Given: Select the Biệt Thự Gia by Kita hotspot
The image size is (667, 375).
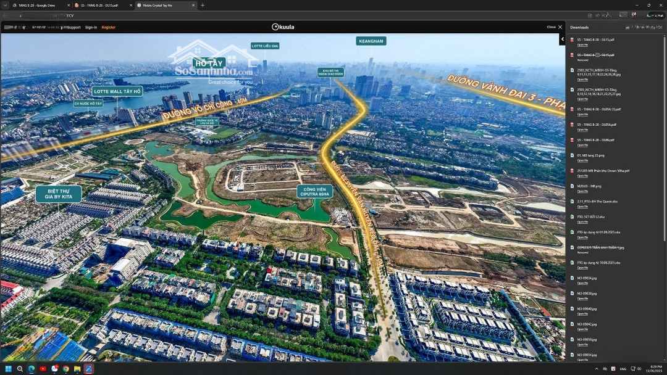Looking at the screenshot, I should coord(58,194).
